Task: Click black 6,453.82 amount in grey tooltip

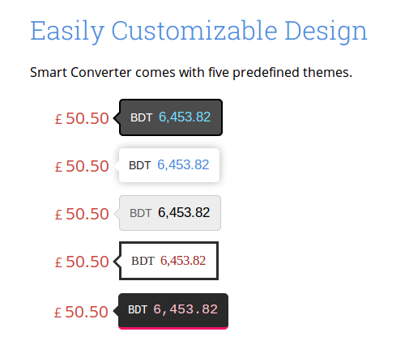Action: [184, 212]
